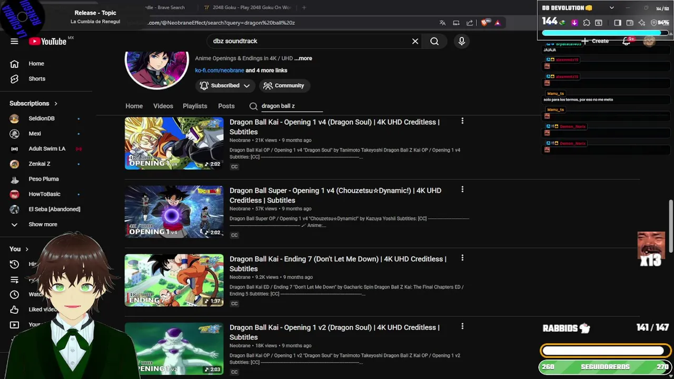Open History clock icon in sidebar
The image size is (674, 379).
[x=14, y=264]
